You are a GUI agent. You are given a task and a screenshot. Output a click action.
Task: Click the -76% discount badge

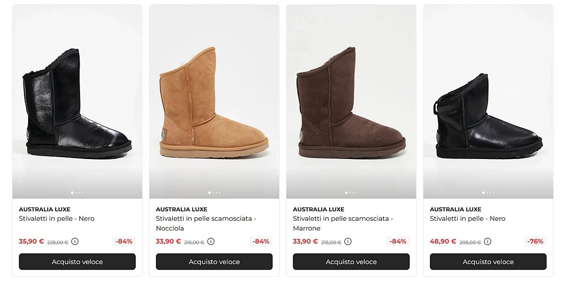coord(535,242)
